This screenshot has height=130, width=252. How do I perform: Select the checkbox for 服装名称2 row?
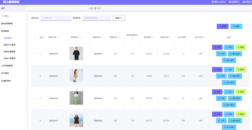[35, 121]
